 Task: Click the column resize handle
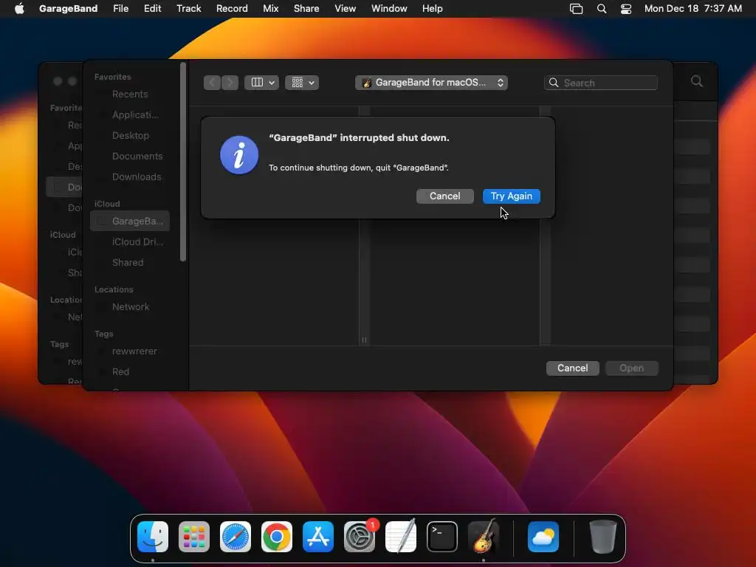(x=364, y=340)
